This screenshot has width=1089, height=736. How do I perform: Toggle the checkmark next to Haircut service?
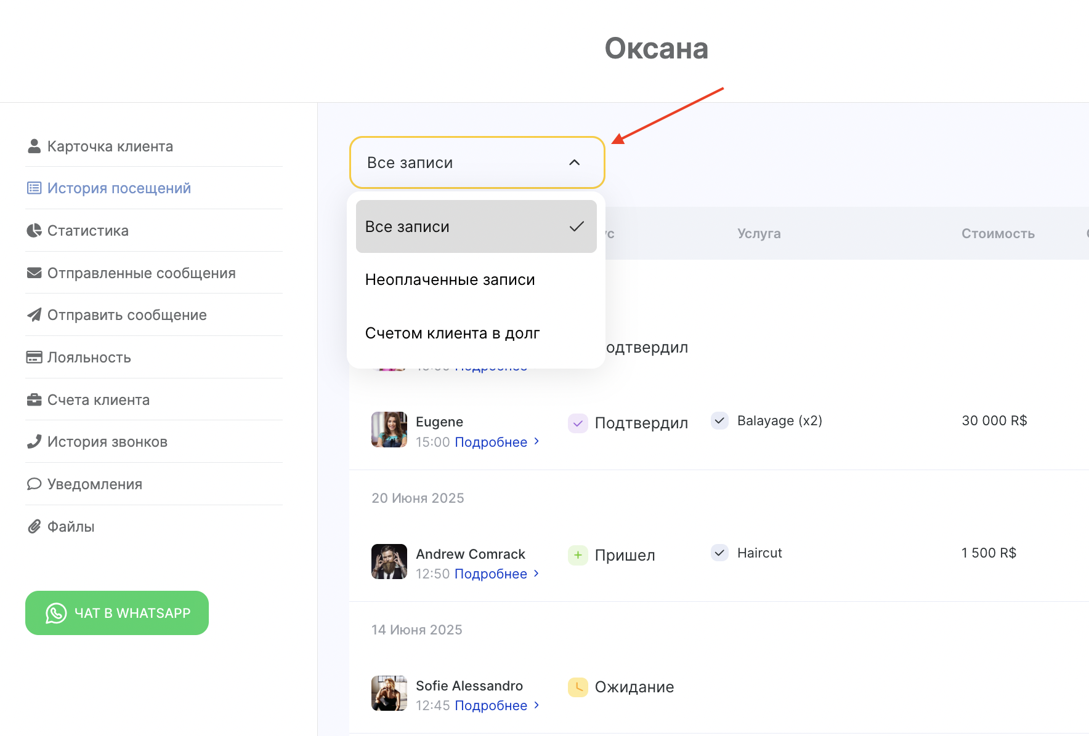pyautogui.click(x=719, y=553)
